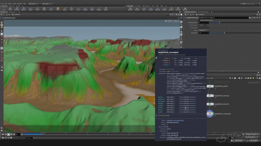Add a new pane tab next to Render View
Viewport: 261px width, 146px height.
click(19, 12)
